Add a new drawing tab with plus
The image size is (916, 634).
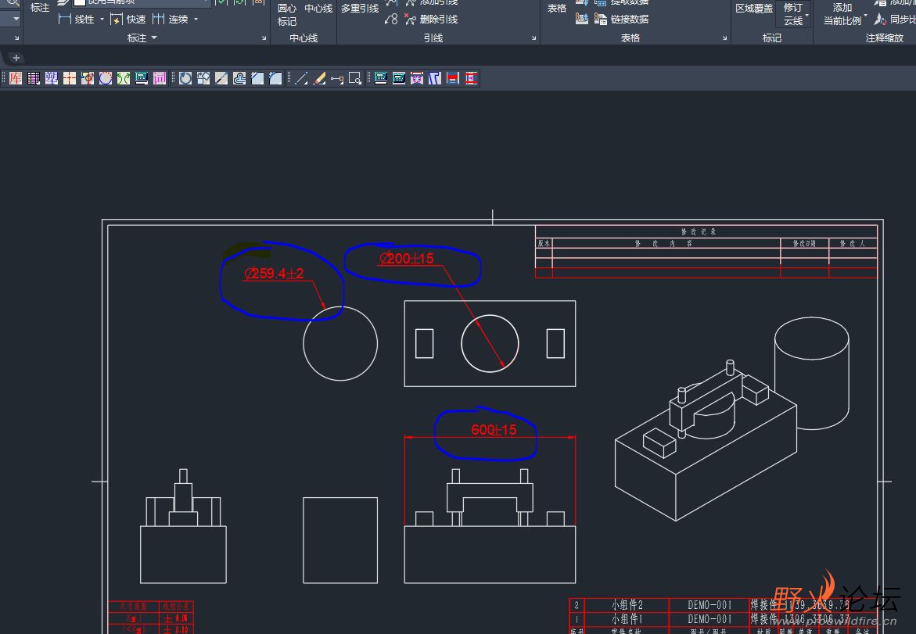pos(16,58)
